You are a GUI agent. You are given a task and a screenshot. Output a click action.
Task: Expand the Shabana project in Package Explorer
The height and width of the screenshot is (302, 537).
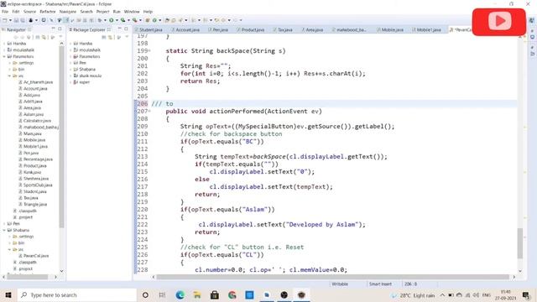tap(70, 69)
